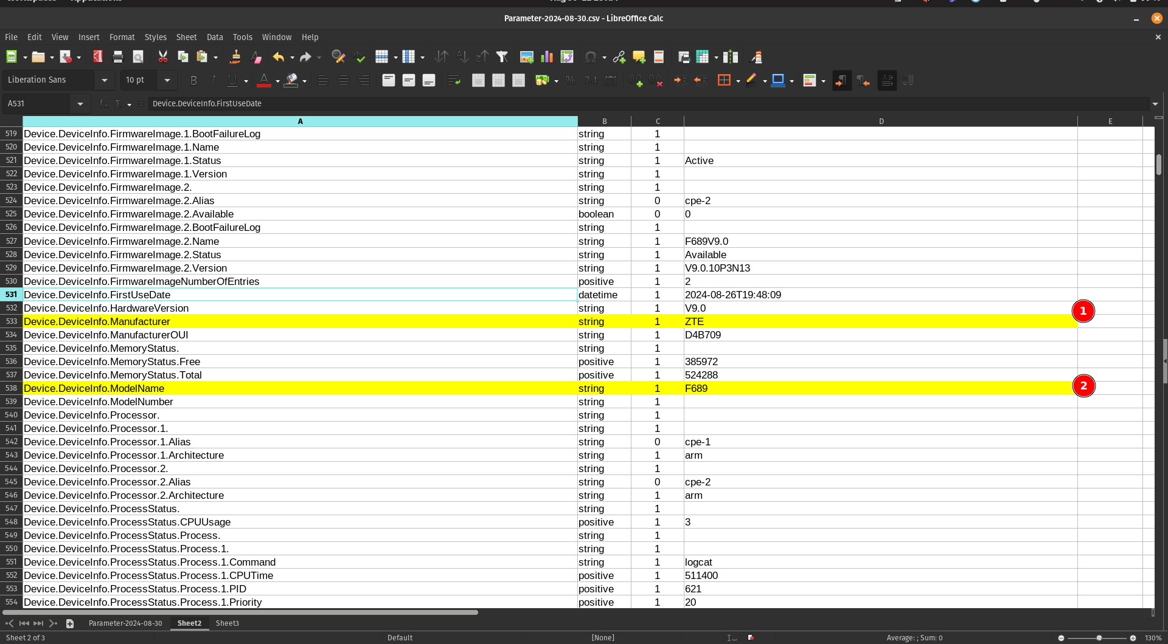Toggle Bold formatting
The image size is (1168, 644).
click(193, 80)
